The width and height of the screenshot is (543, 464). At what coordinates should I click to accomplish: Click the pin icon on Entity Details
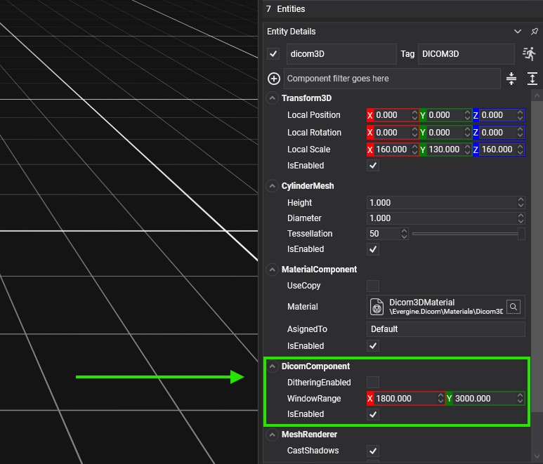coord(535,32)
